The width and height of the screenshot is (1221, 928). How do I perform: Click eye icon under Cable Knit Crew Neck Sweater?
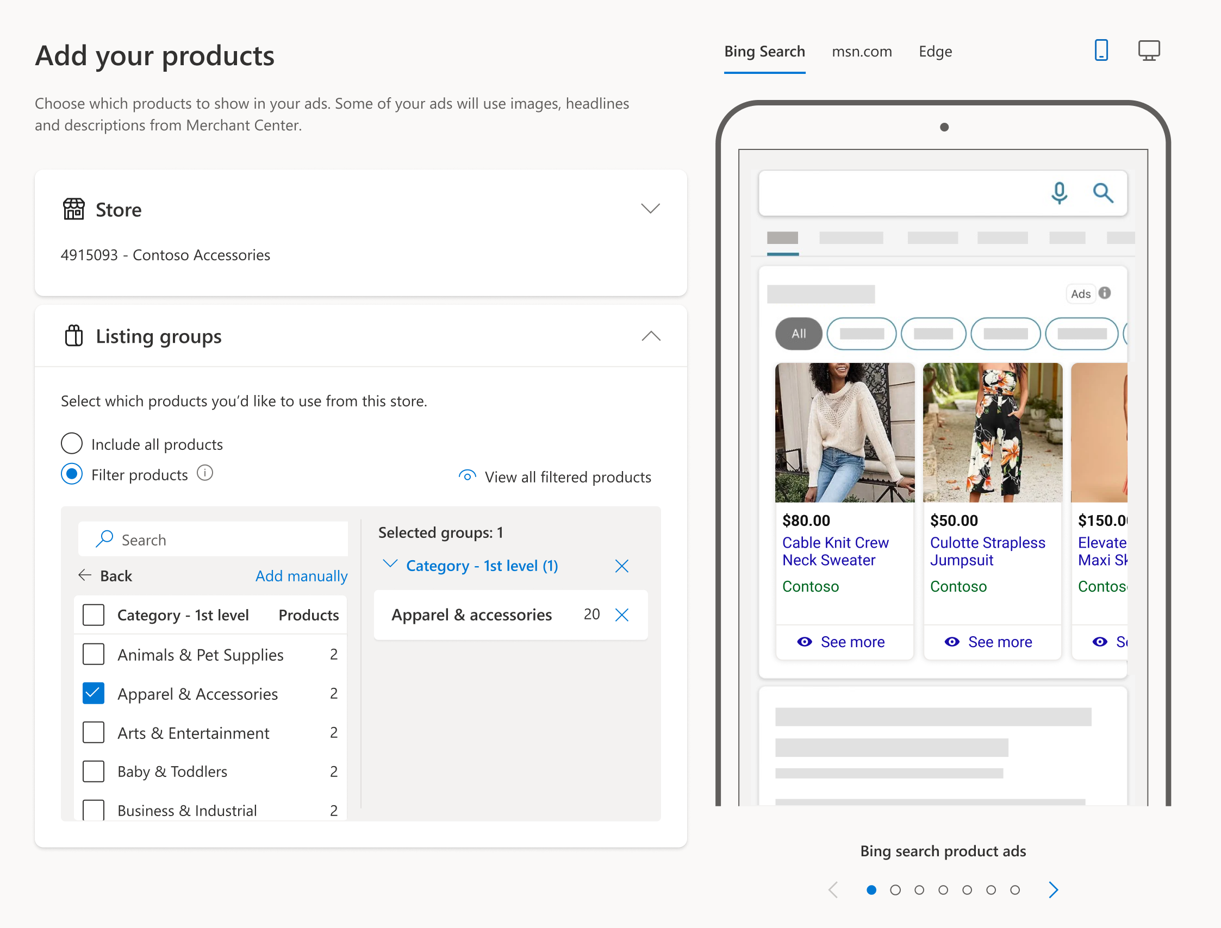tap(804, 641)
